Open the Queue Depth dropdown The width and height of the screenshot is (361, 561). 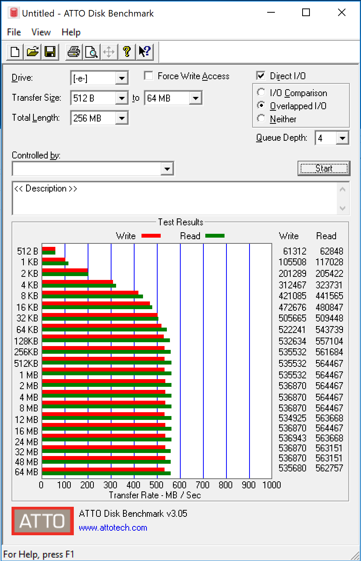tap(342, 138)
